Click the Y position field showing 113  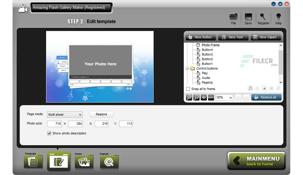126,124
